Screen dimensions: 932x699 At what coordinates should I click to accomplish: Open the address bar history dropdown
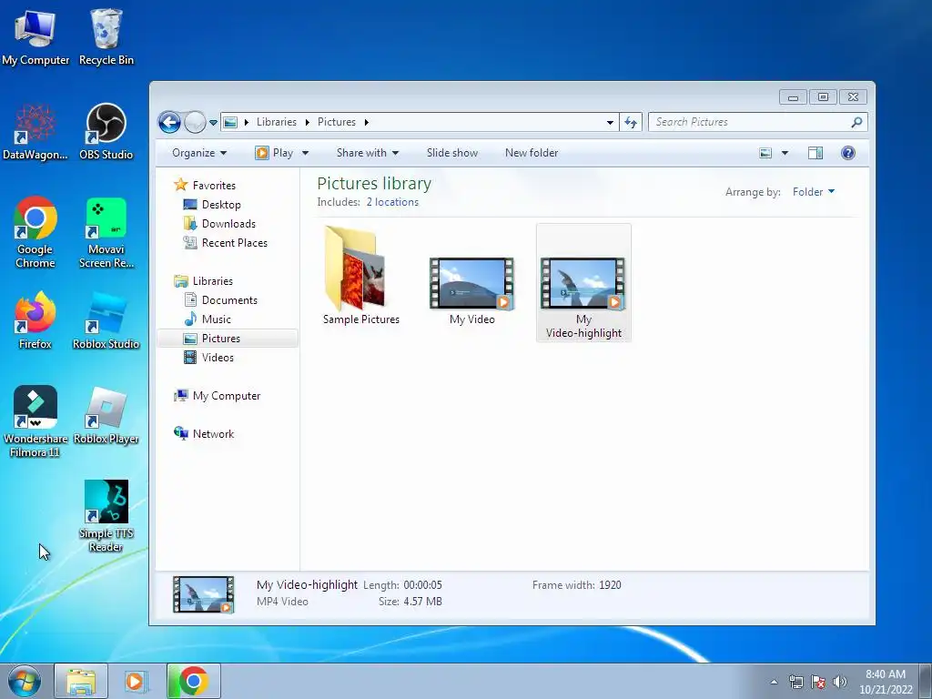(610, 123)
